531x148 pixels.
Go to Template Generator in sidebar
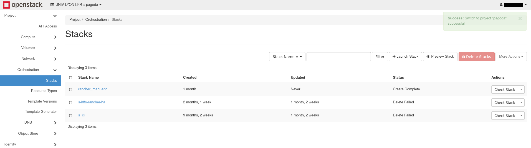tap(41, 112)
